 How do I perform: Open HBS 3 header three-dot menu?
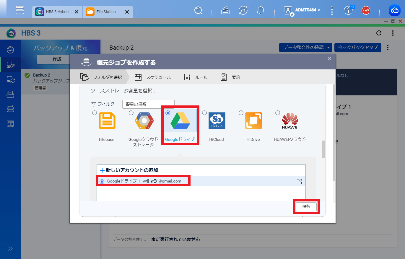pos(393,33)
